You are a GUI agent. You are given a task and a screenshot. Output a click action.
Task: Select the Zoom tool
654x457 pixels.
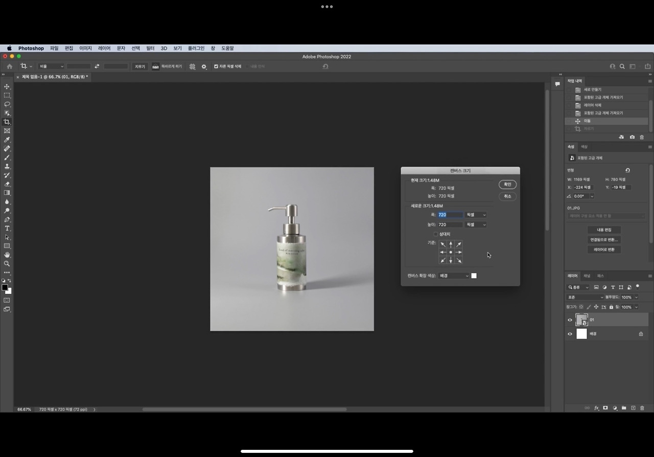(7, 264)
